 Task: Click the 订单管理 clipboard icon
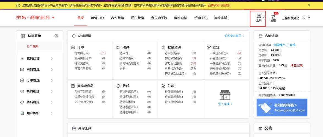[x=22, y=80]
